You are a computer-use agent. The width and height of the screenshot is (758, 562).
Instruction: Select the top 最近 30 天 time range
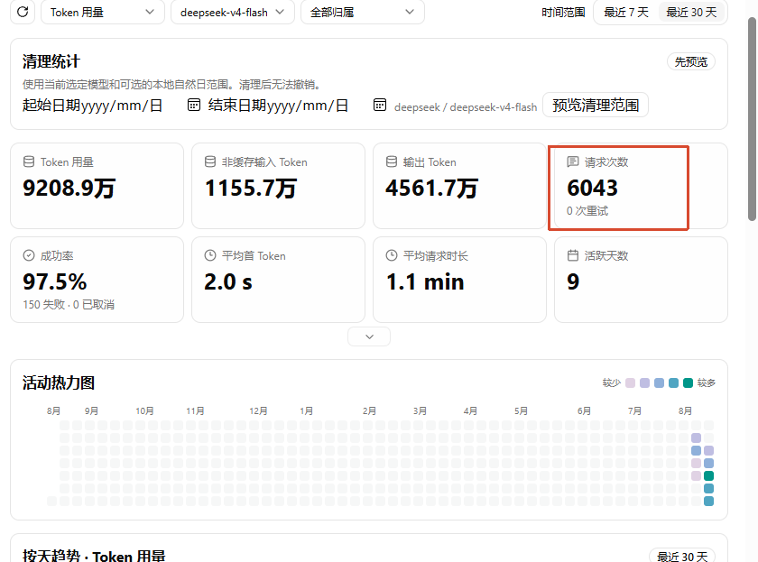pos(691,12)
